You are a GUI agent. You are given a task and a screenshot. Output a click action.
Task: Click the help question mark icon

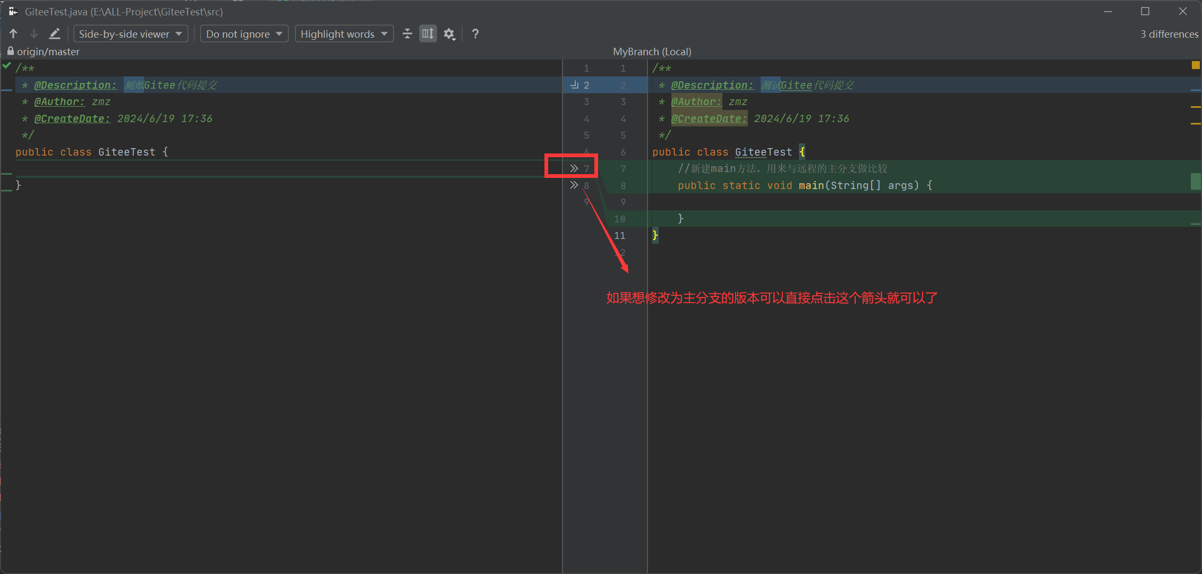[475, 34]
